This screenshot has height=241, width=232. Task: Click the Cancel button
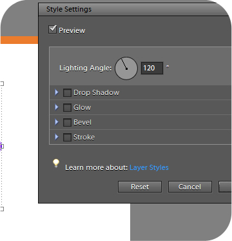(x=189, y=187)
